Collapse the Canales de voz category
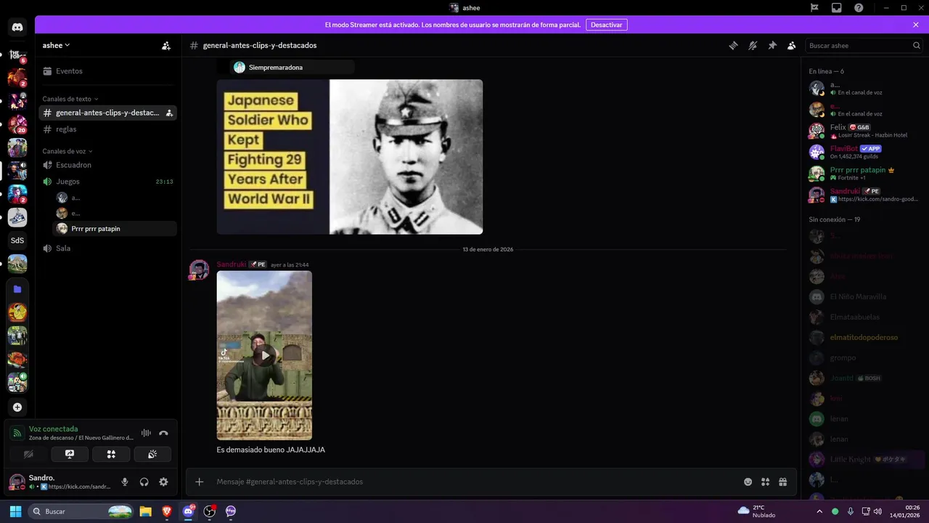The image size is (929, 523). coord(67,151)
